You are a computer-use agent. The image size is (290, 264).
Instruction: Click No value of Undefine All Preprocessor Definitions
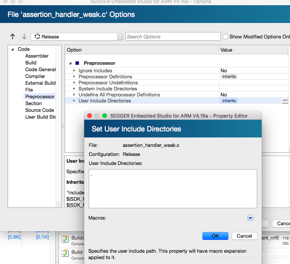(224, 95)
